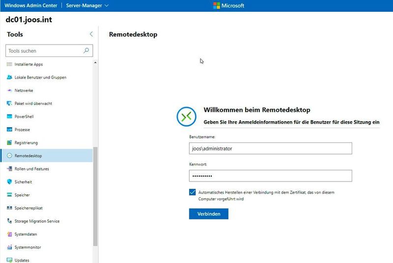Click the Remote Desktop welcome logo
Screen dimensions: 393x263
pos(187,116)
